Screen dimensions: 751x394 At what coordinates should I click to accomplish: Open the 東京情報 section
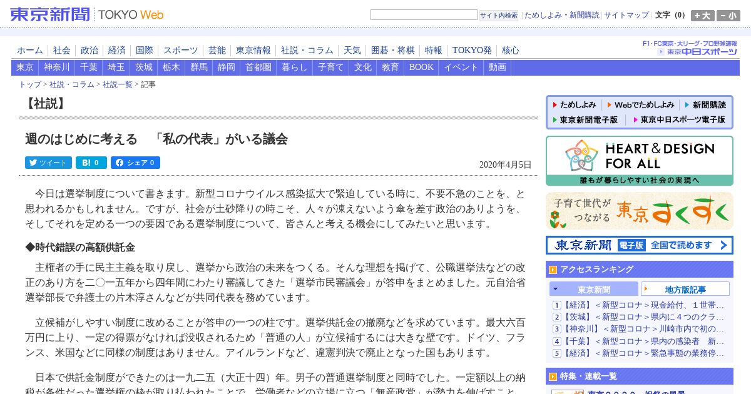coord(253,50)
